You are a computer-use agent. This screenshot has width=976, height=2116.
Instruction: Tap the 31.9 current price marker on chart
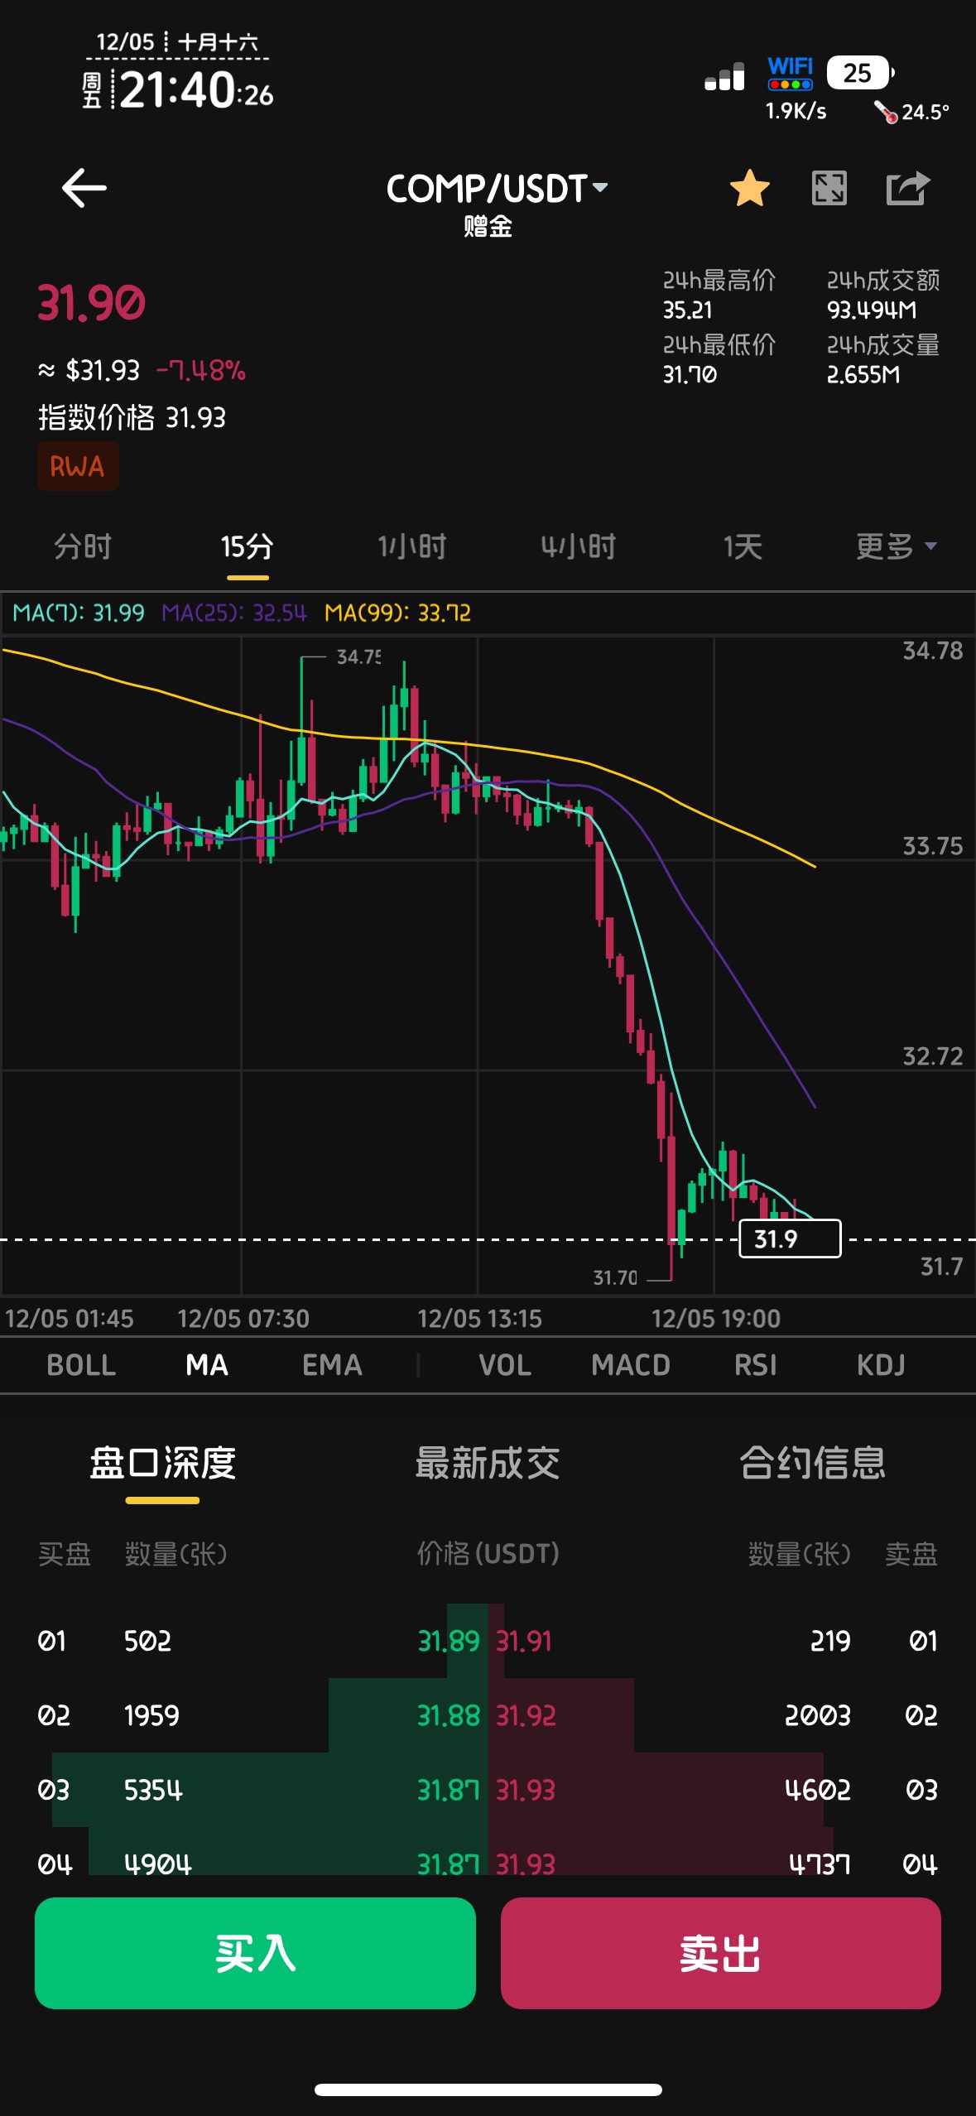tap(790, 1238)
